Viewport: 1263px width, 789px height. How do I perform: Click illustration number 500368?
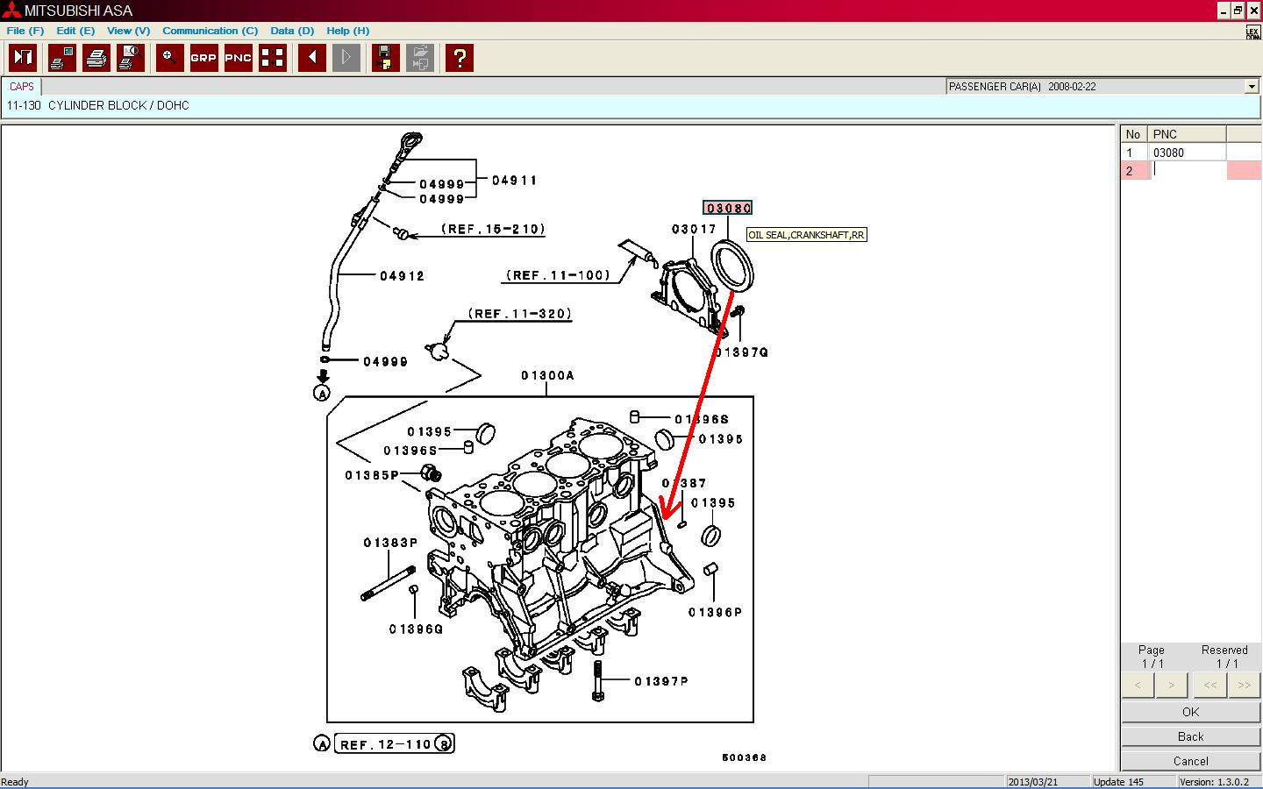pyautogui.click(x=744, y=757)
